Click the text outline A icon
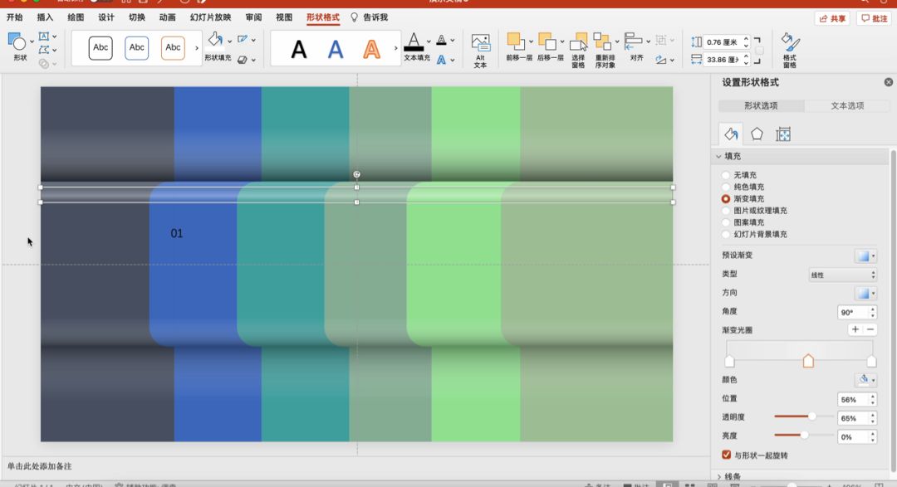897x487 pixels. [441, 40]
